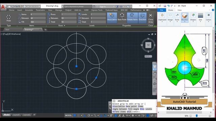Open the Express Tools ribbon tab

click(97, 10)
